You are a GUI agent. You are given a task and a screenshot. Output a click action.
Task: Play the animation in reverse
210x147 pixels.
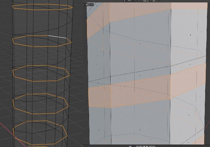(144, 146)
